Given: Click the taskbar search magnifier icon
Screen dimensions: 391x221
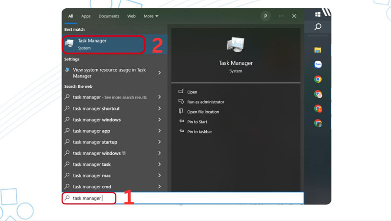Looking at the screenshot, I should (318, 27).
